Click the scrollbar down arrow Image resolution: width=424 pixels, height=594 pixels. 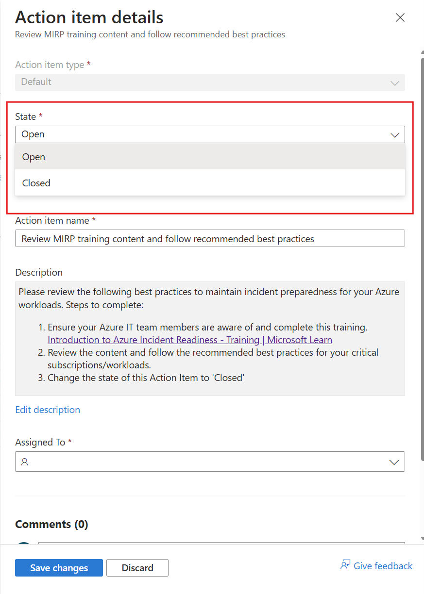point(422,539)
